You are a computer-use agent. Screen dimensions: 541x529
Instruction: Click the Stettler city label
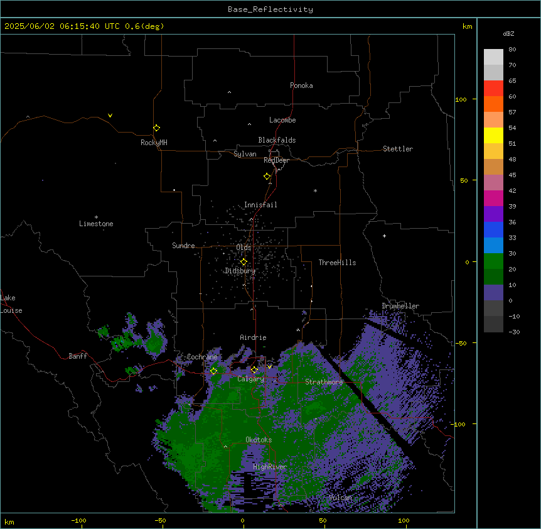click(398, 149)
